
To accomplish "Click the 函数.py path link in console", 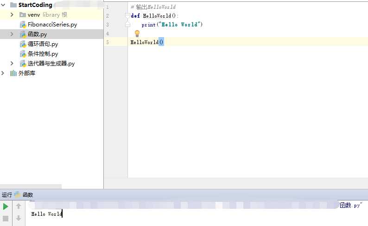I will [x=351, y=205].
